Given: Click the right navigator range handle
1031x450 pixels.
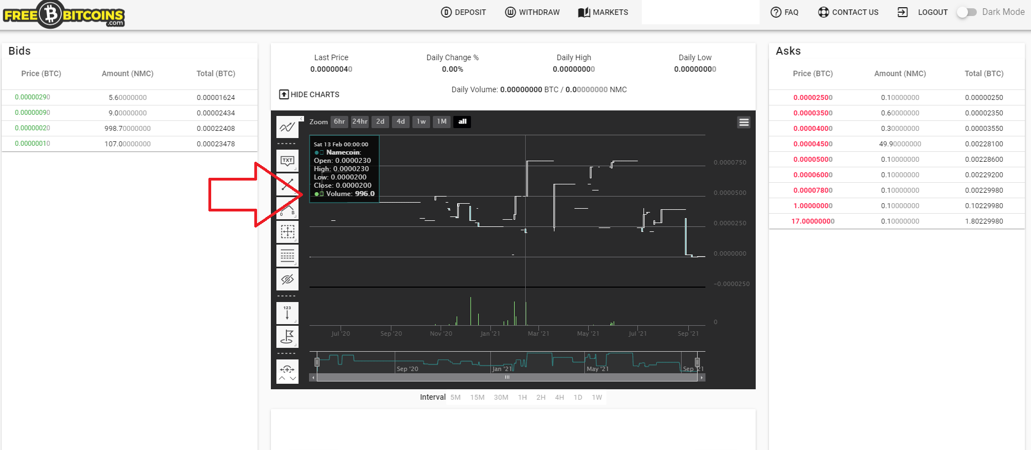Looking at the screenshot, I should [x=697, y=362].
